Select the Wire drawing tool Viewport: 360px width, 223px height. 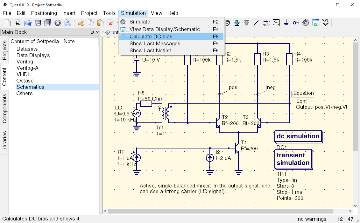tap(256, 23)
